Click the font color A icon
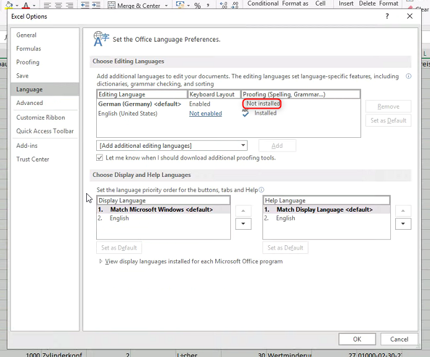 click(26, 5)
